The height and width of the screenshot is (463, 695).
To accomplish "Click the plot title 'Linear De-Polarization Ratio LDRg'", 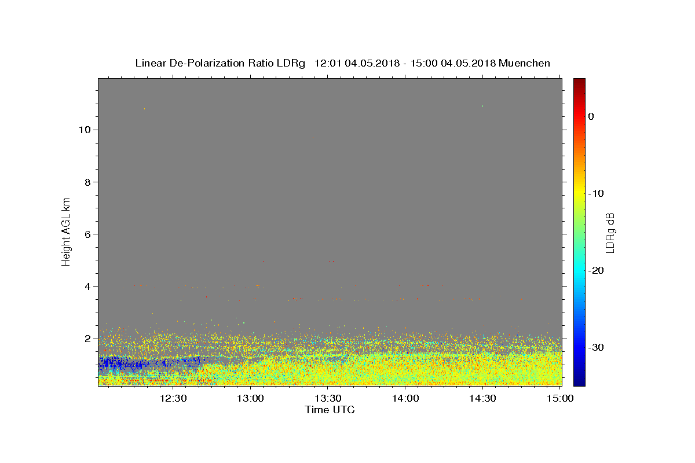I will point(220,63).
